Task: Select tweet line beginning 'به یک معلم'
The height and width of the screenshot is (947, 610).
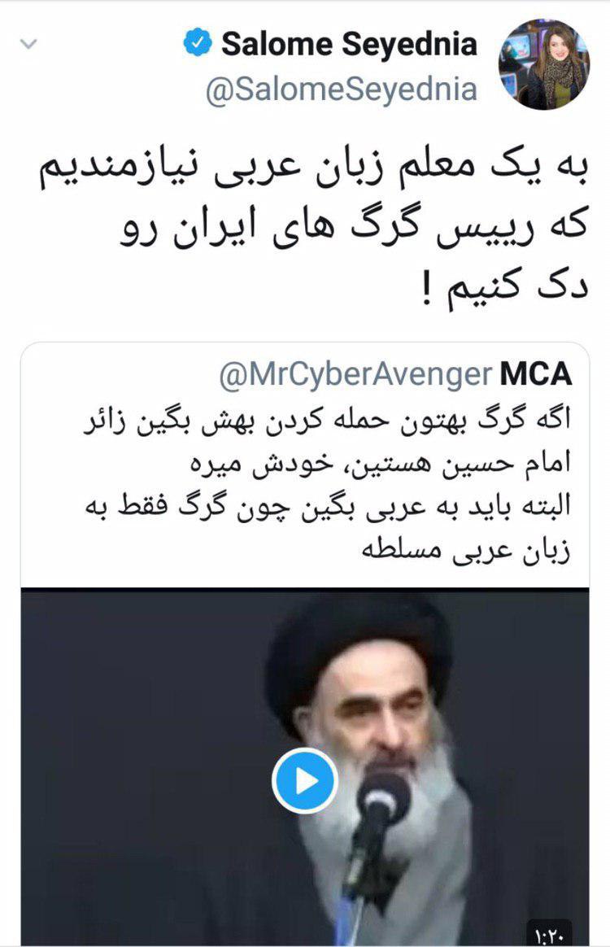Action: coord(313,168)
